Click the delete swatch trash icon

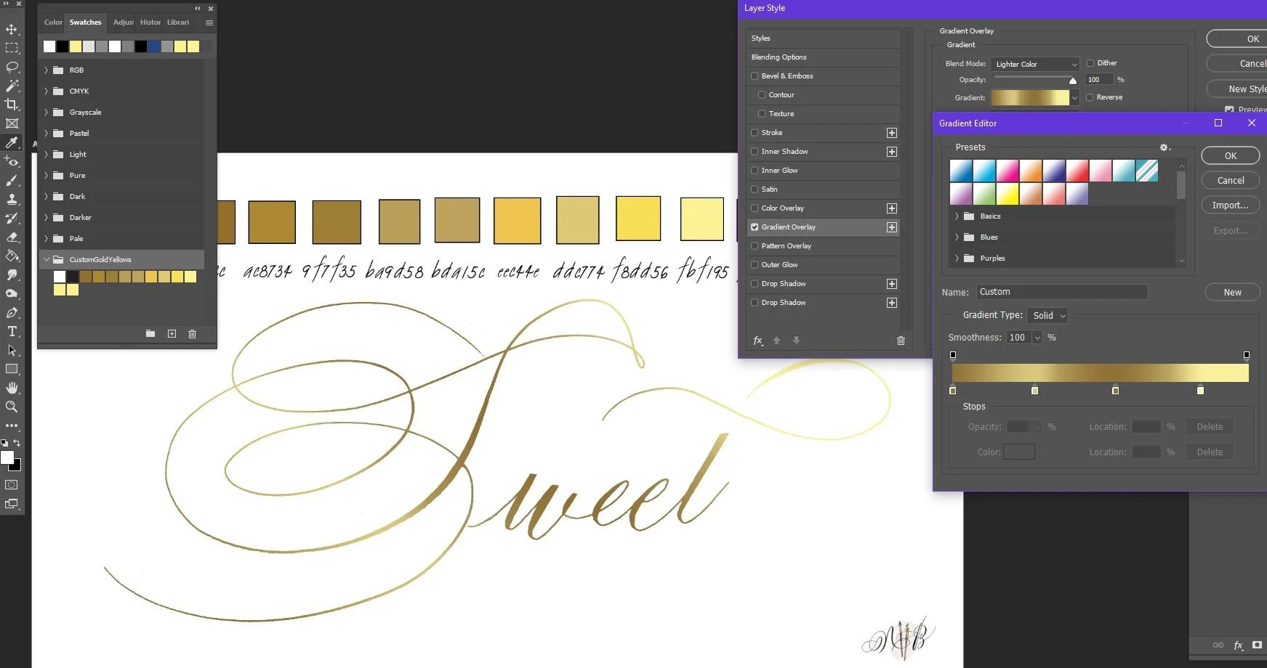click(x=192, y=334)
